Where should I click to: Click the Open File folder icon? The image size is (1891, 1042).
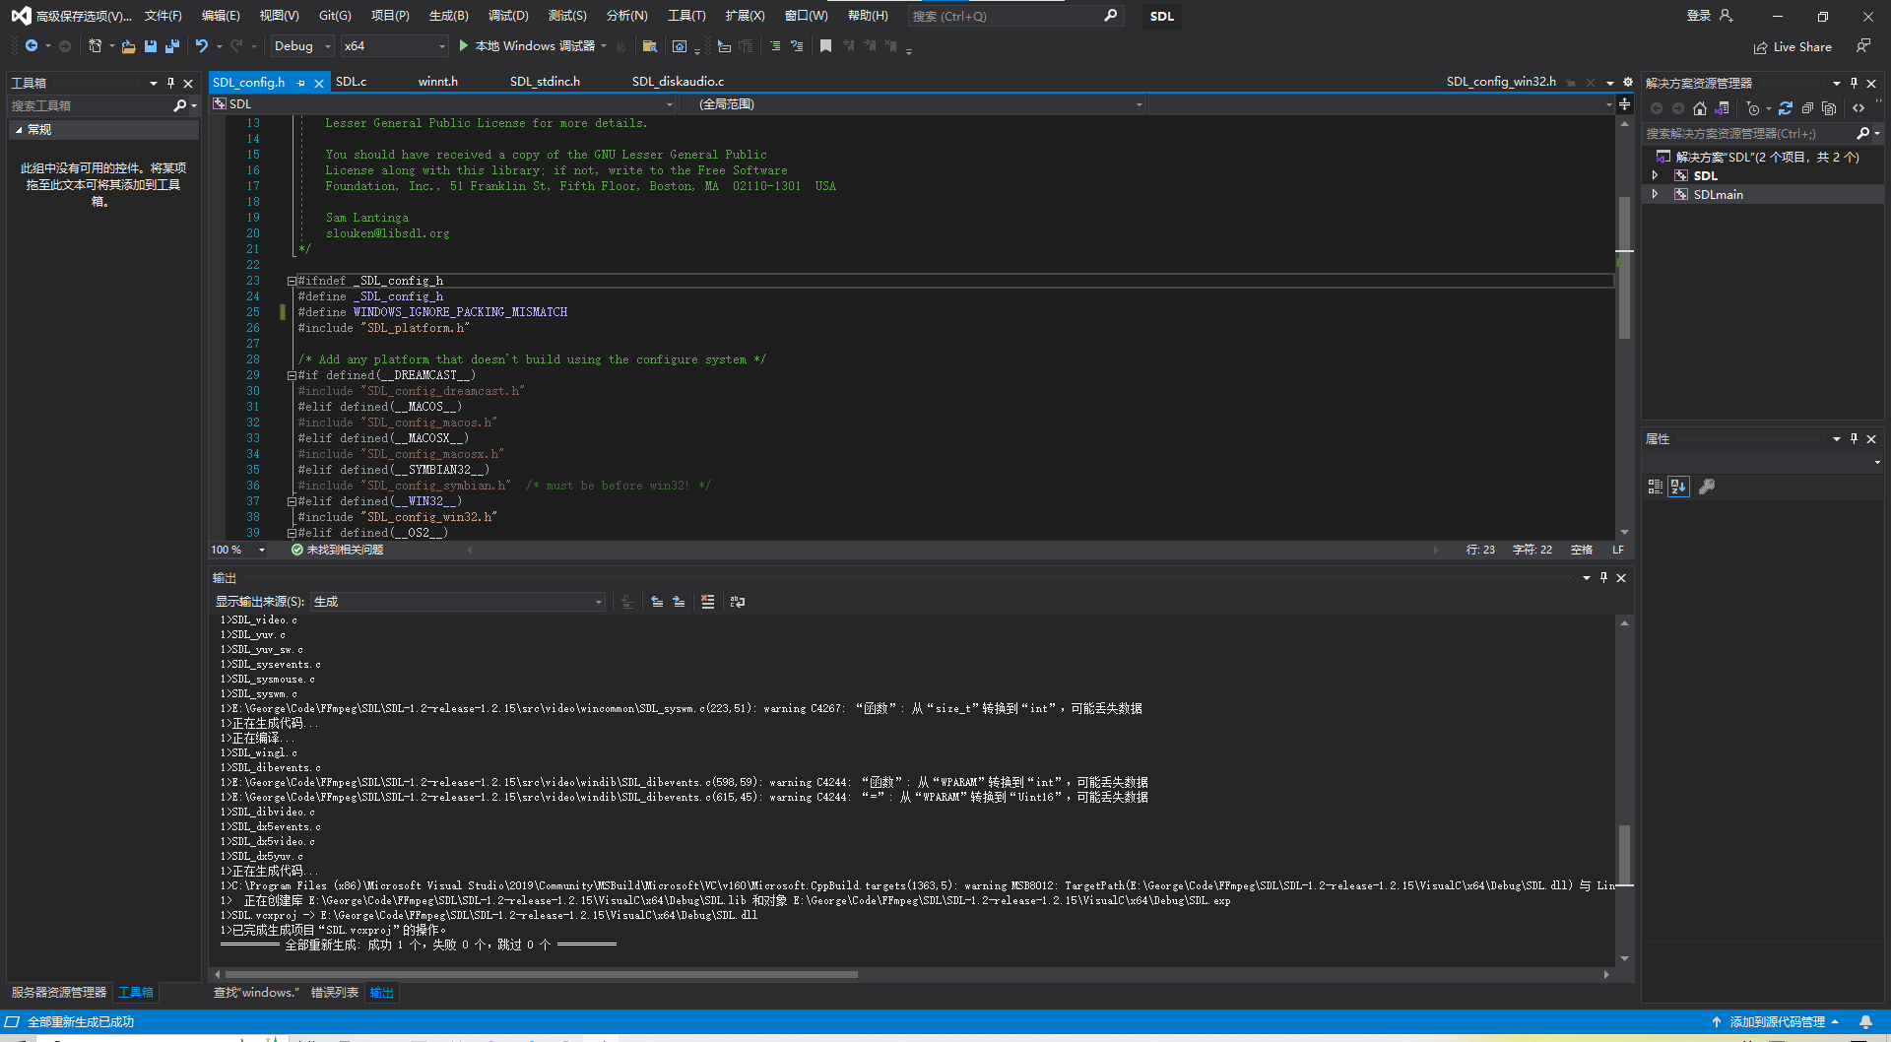pos(129,46)
